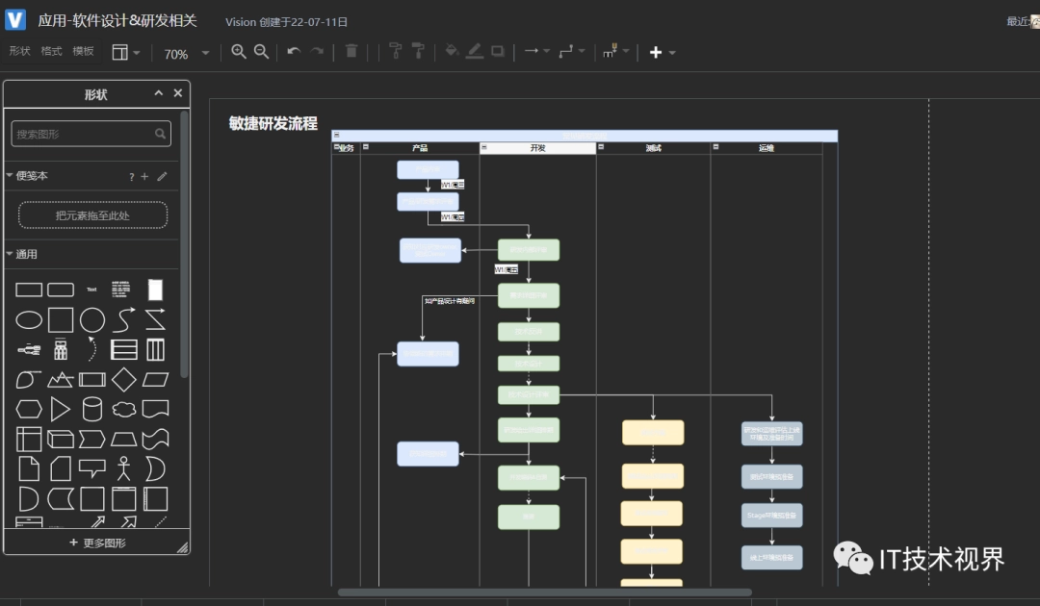This screenshot has height=606, width=1040.
Task: Collapse the 产品 swimlane
Action: [x=366, y=147]
